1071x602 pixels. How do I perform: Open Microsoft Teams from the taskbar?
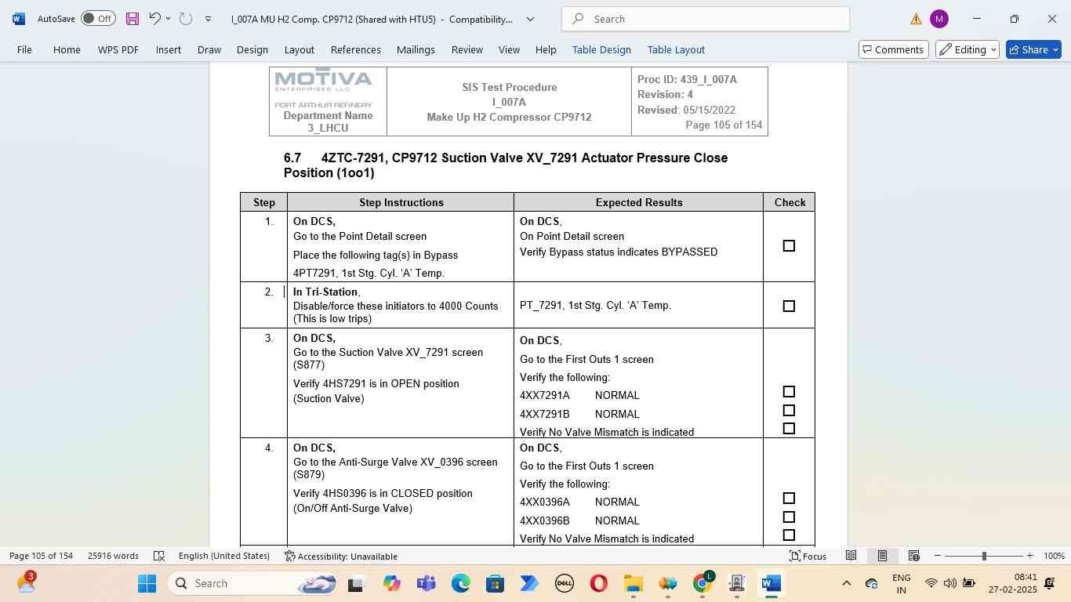pos(427,583)
